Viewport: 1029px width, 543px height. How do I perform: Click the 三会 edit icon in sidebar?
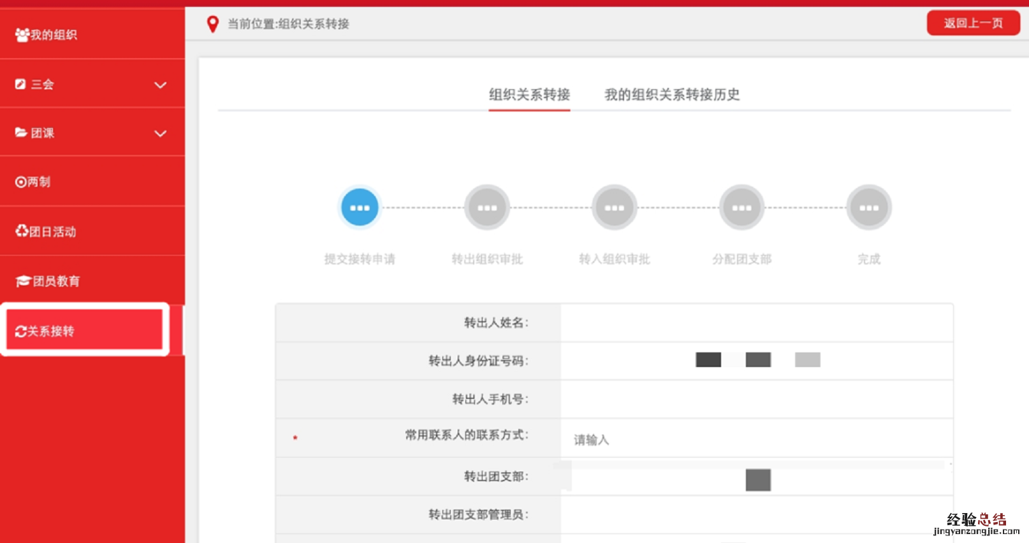click(20, 84)
